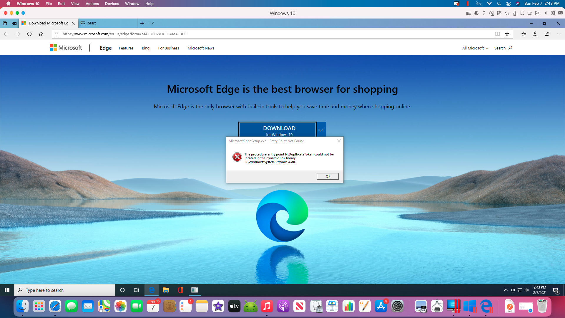Open the Devices menu in Parallels
Screen dimensions: 565x318
click(x=112, y=4)
